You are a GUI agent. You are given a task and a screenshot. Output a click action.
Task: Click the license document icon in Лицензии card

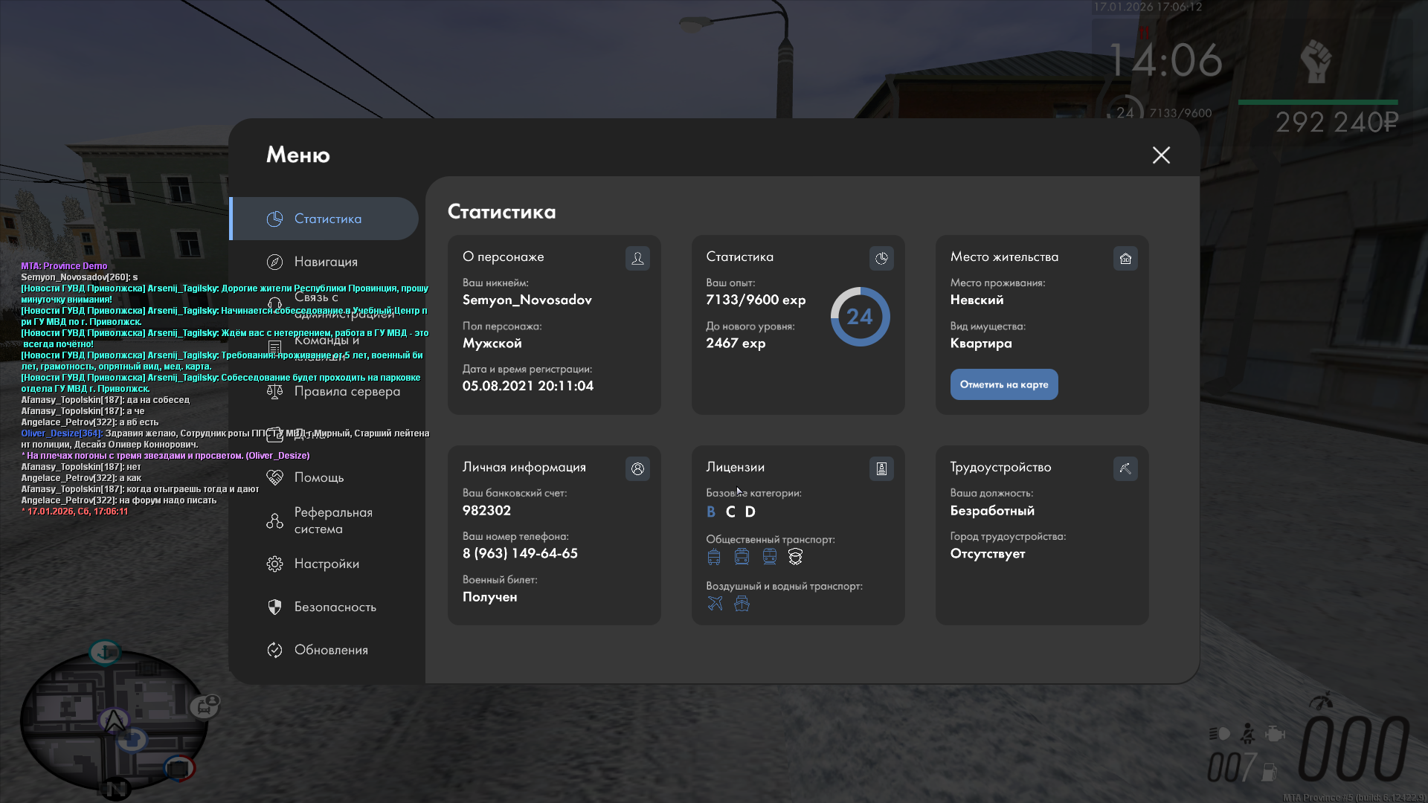(x=881, y=469)
